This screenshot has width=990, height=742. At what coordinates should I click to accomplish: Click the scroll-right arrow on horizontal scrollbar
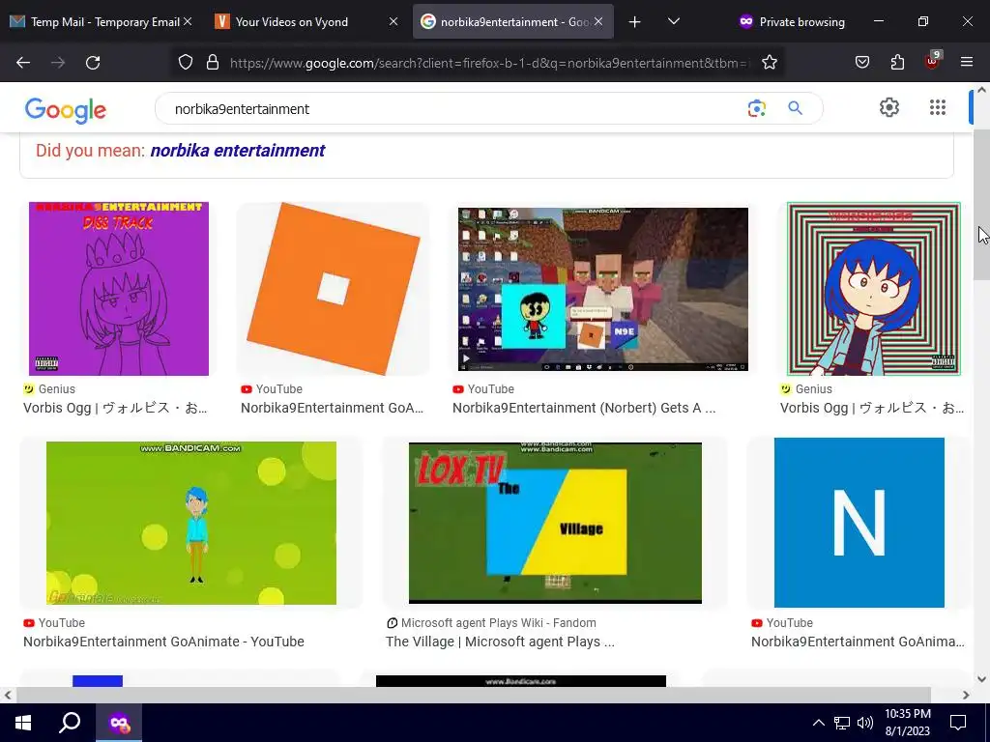click(x=966, y=695)
